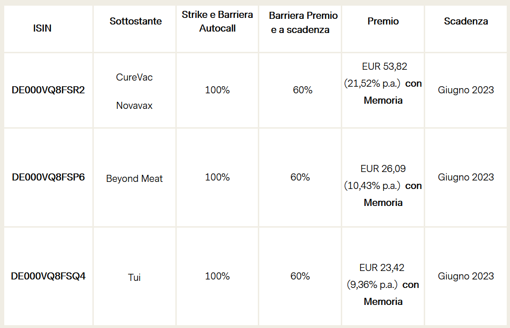Click the CureVac underlying name
The height and width of the screenshot is (328, 510).
click(134, 77)
